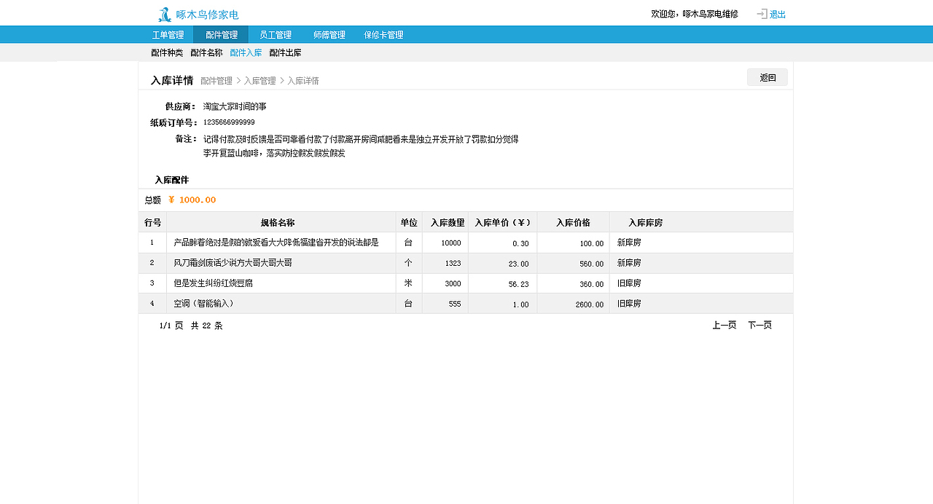Click unit price 1.00 in row 4
The width and height of the screenshot is (933, 504).
tap(520, 304)
